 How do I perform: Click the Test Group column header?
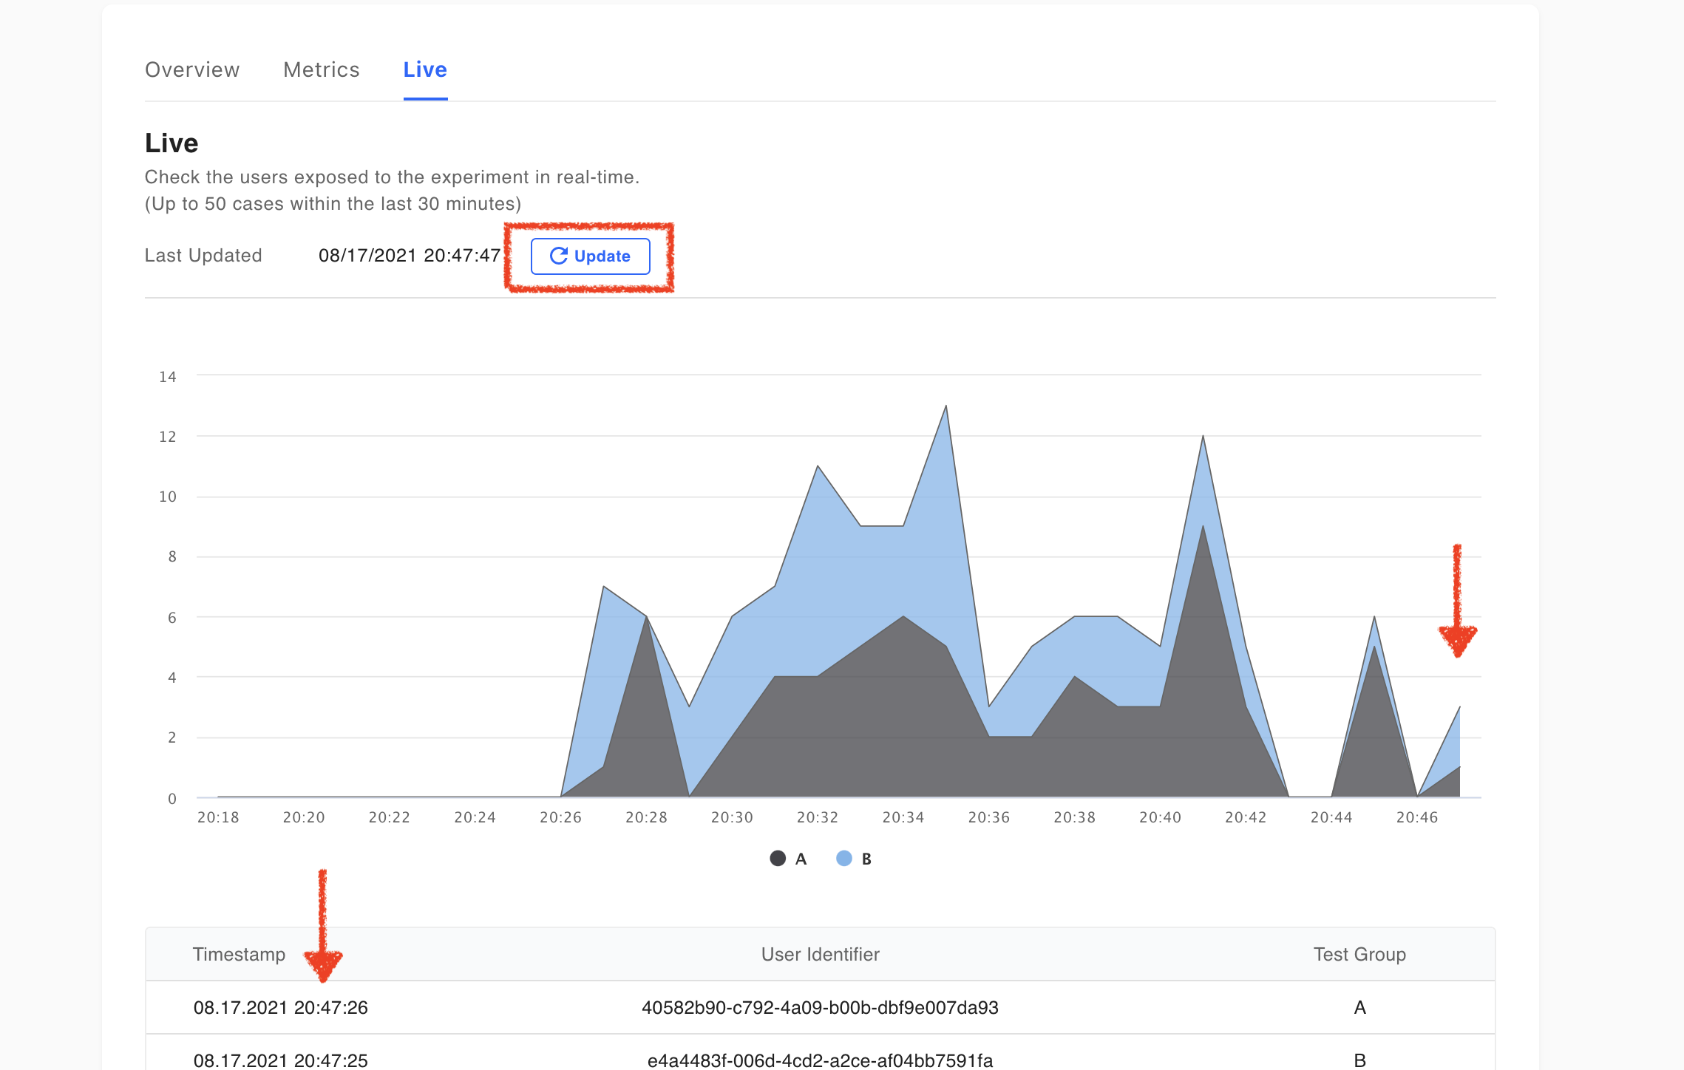click(x=1359, y=954)
